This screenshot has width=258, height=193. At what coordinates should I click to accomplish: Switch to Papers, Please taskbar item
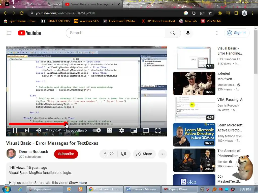point(179,189)
